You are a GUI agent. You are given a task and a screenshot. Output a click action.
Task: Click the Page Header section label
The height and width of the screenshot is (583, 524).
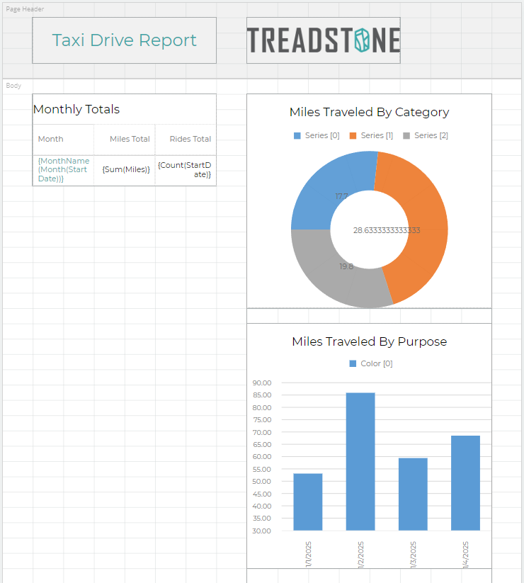coord(25,9)
